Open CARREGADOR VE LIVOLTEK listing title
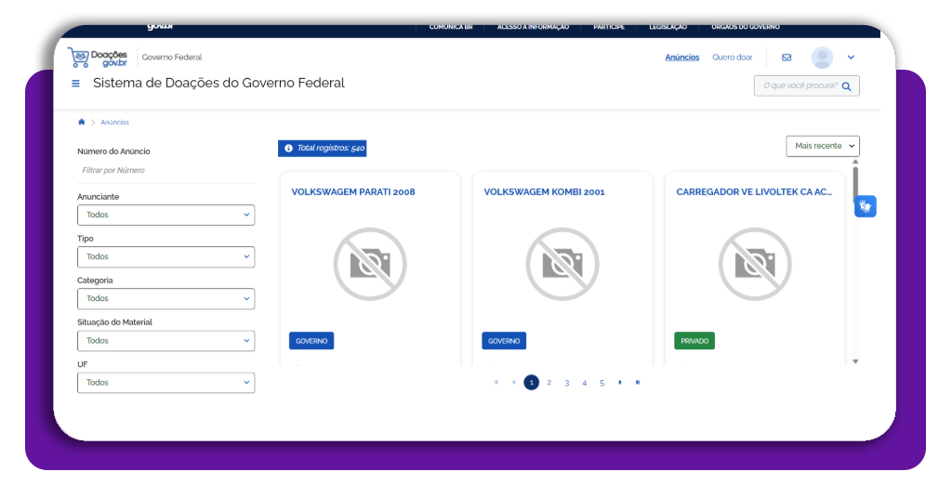 [x=754, y=191]
